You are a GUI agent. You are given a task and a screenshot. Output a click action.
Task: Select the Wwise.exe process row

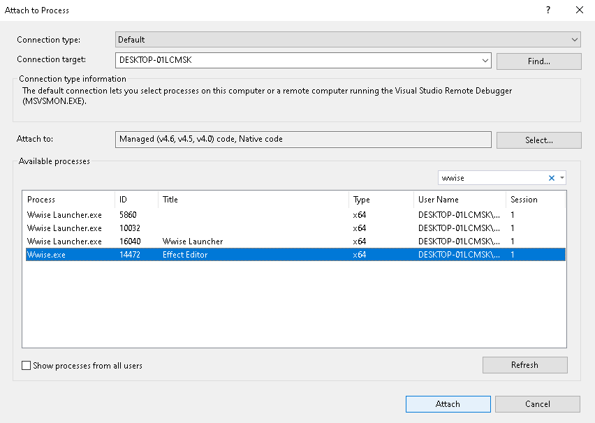tap(295, 255)
